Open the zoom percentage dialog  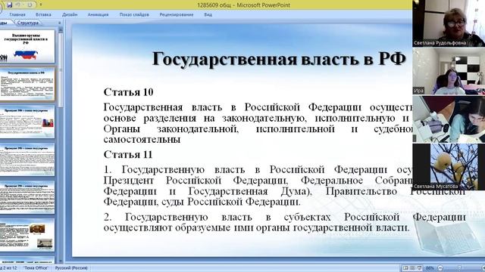point(430,268)
